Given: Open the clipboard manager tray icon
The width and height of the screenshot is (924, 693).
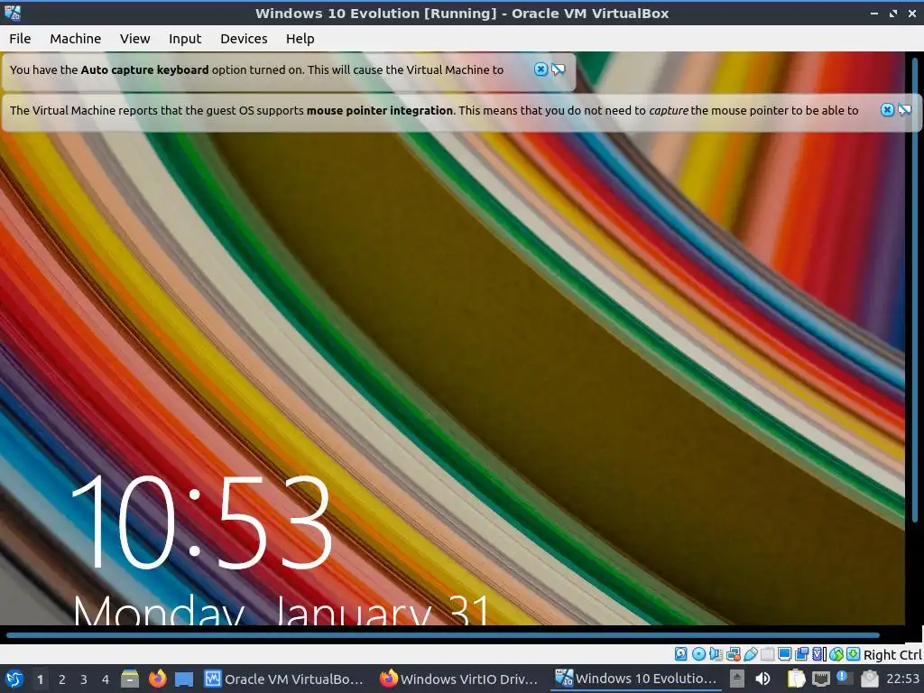Looking at the screenshot, I should (796, 679).
